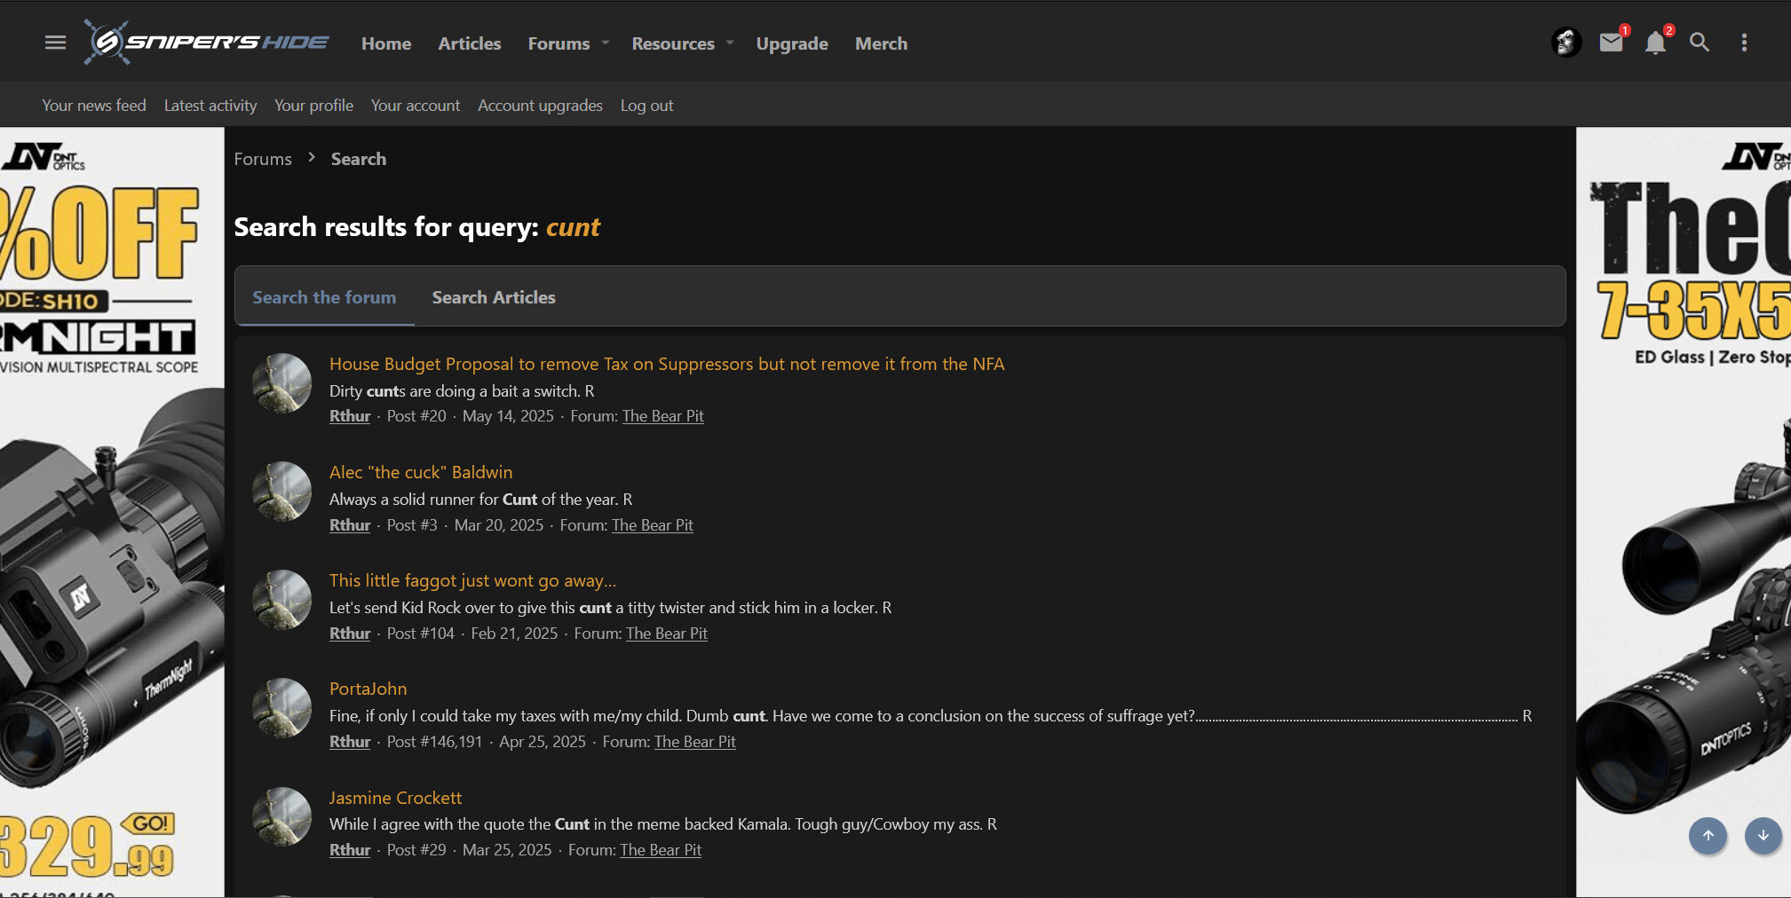Open search with the magnifier icon
Screen dimensions: 1791x898
click(x=1699, y=43)
